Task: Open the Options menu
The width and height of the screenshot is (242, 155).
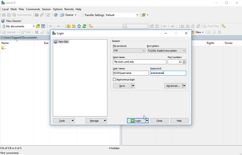Action: click(58, 9)
